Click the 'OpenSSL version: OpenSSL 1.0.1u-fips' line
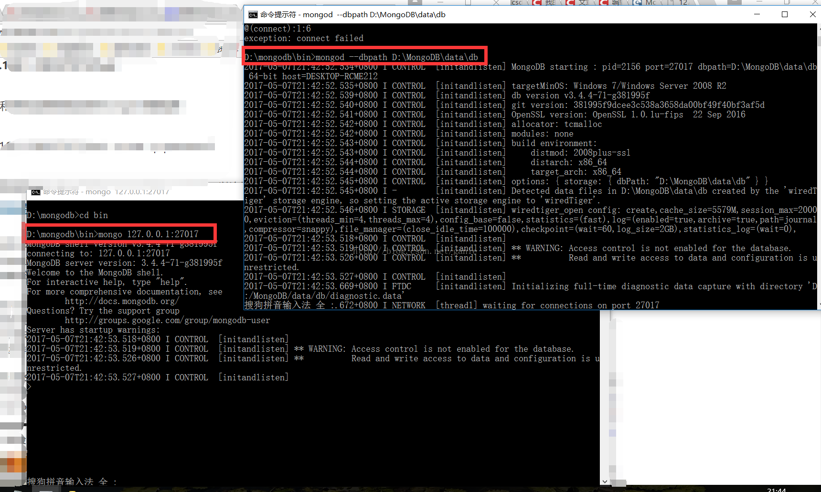The image size is (821, 492). [495, 115]
